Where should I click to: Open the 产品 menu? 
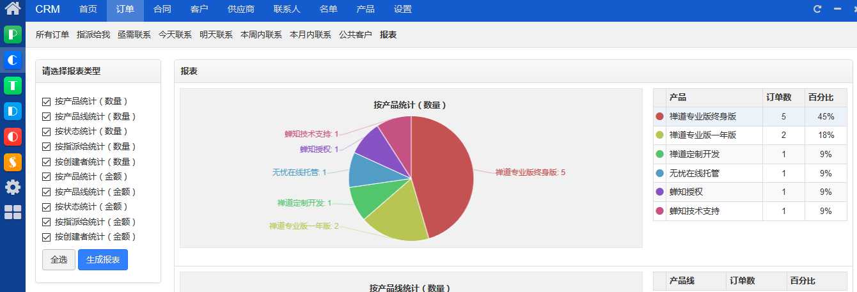click(x=366, y=10)
